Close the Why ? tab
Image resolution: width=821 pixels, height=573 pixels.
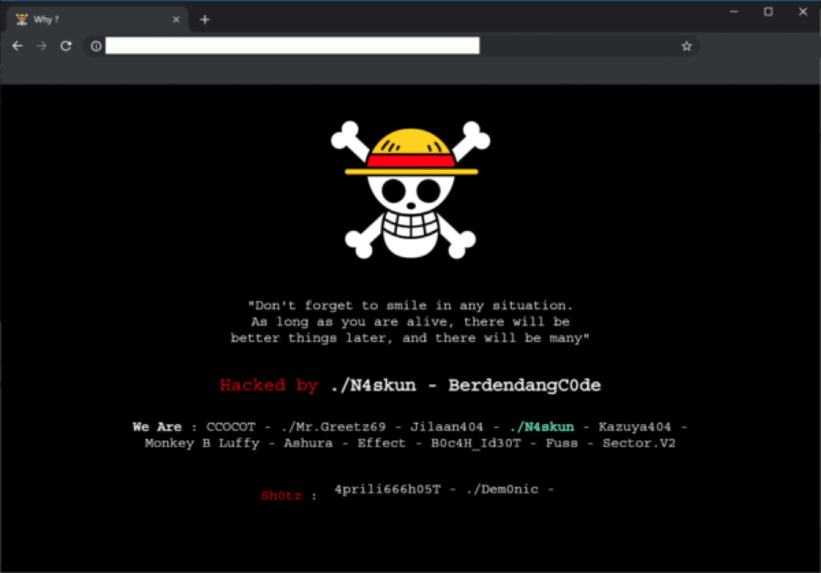point(176,19)
